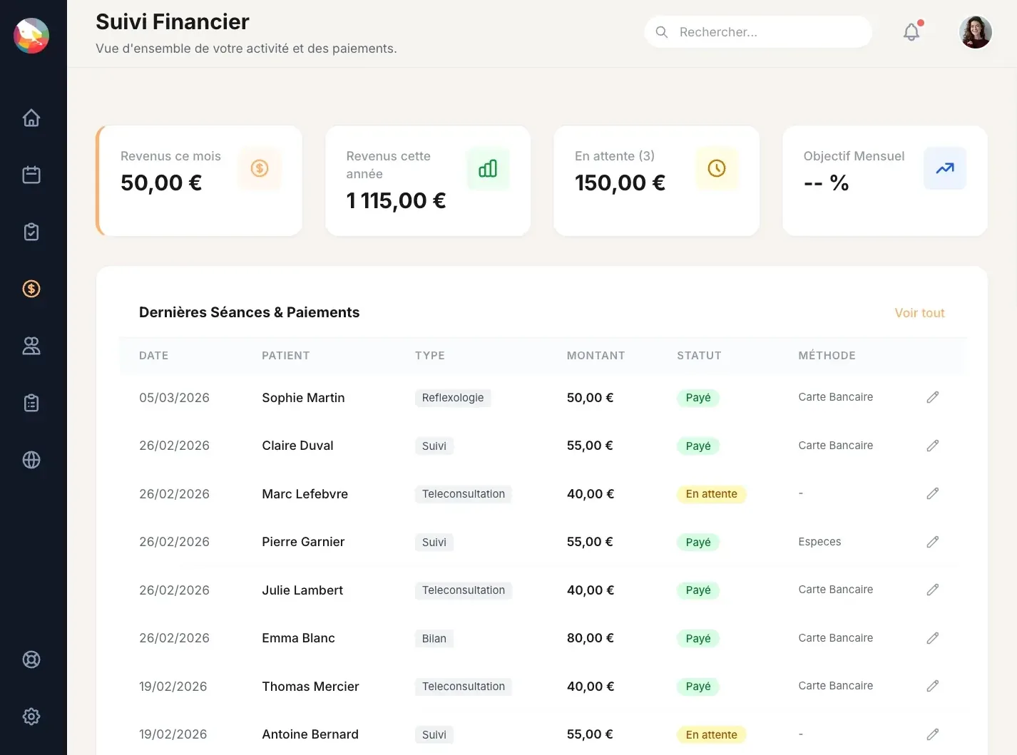Click the bar chart icon on Revenus cette année
Screen dimensions: 1017x755
pos(488,168)
